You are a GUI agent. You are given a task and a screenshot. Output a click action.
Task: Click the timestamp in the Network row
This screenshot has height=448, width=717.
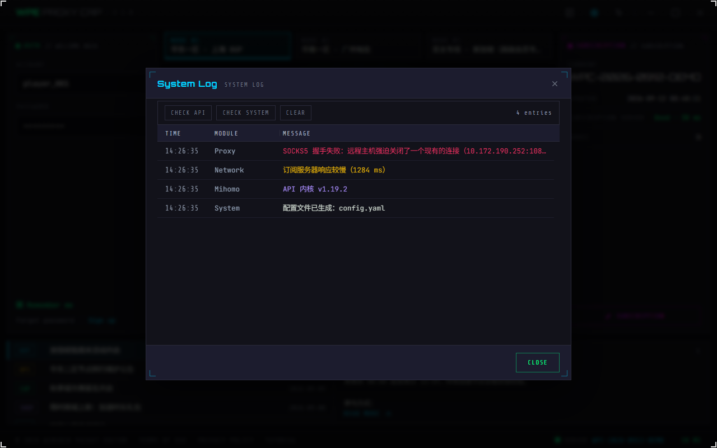182,170
